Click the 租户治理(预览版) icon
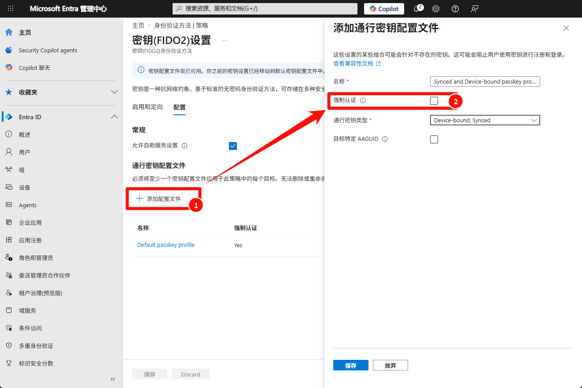 coord(9,293)
